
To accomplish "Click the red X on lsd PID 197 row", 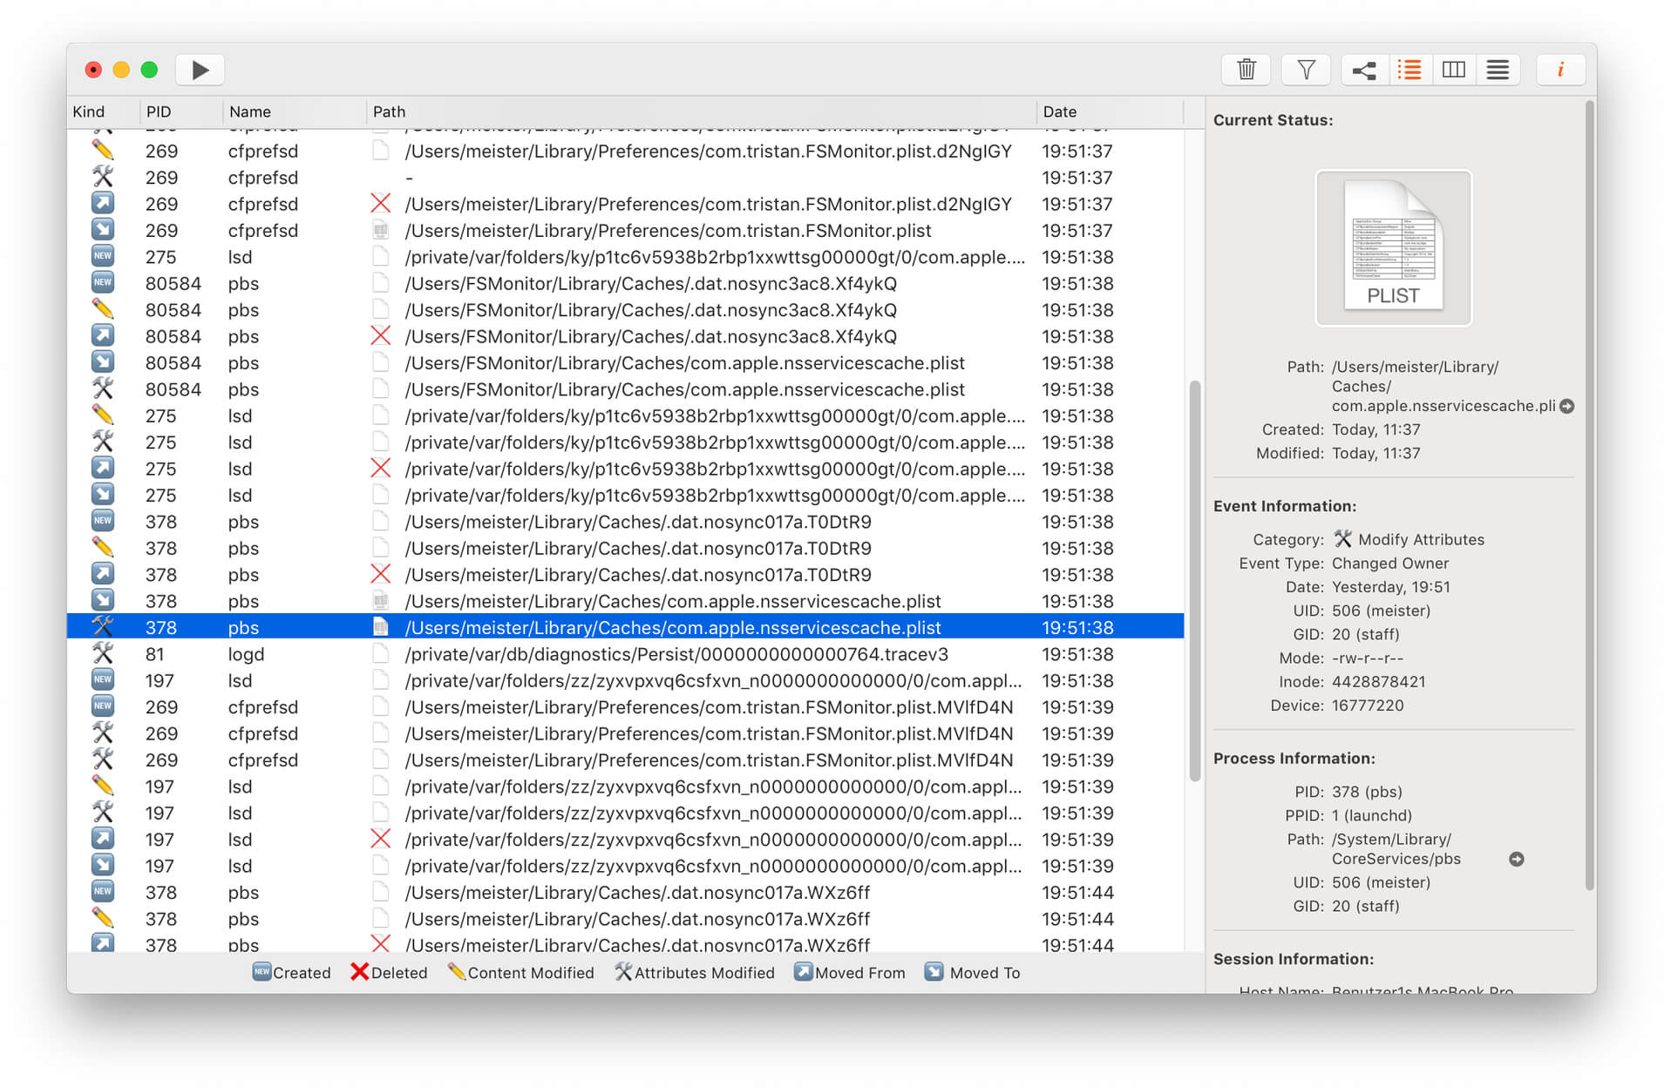I will point(380,839).
